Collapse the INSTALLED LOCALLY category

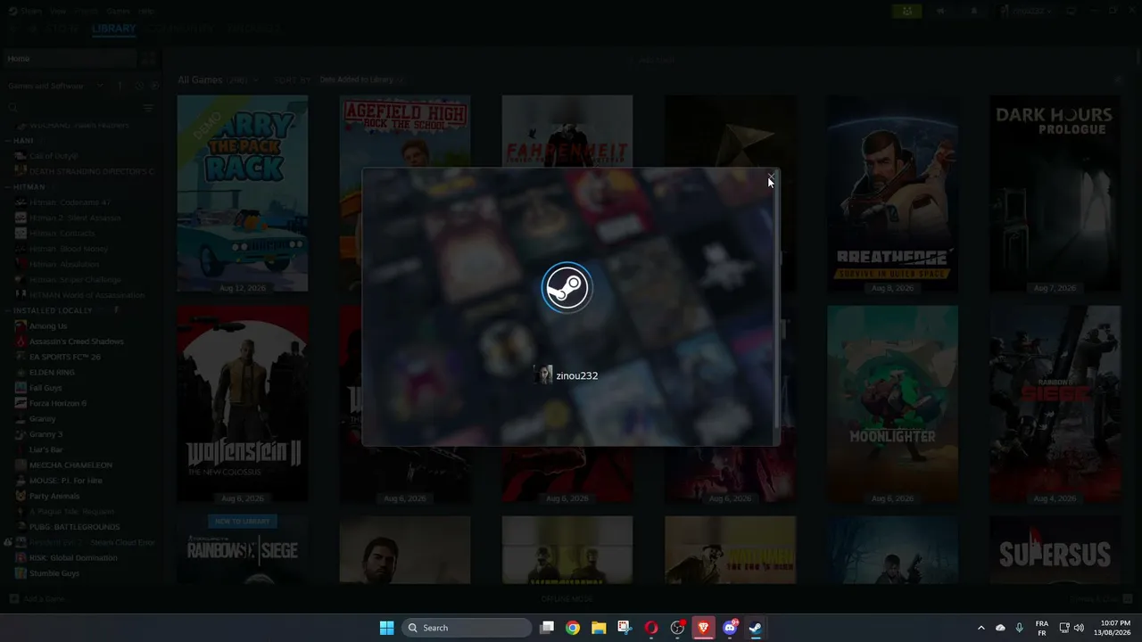coord(9,310)
